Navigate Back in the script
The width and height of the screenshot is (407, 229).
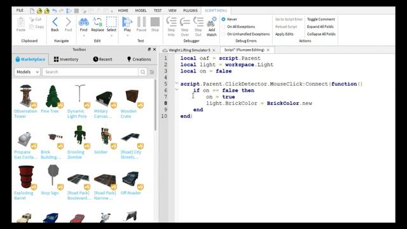click(x=55, y=25)
